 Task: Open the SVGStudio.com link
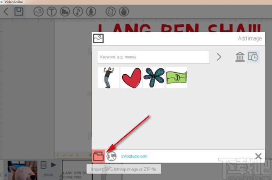pos(134,156)
